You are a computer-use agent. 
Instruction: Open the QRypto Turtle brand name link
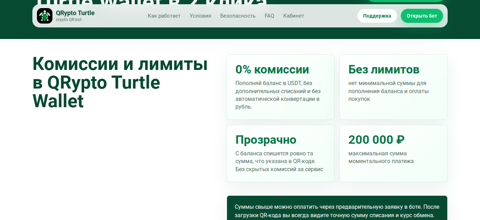[x=75, y=13]
